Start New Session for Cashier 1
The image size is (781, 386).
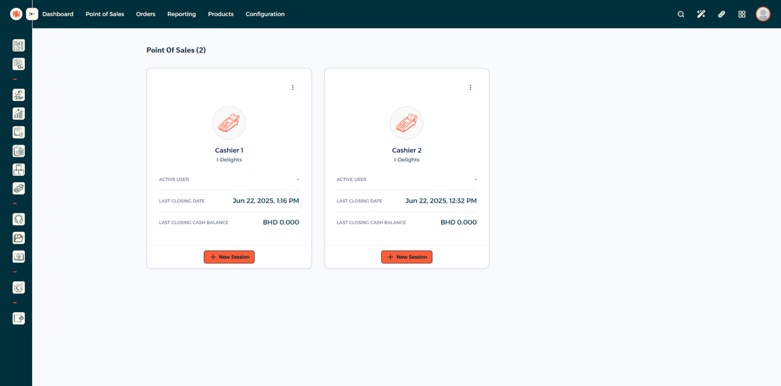click(x=229, y=257)
